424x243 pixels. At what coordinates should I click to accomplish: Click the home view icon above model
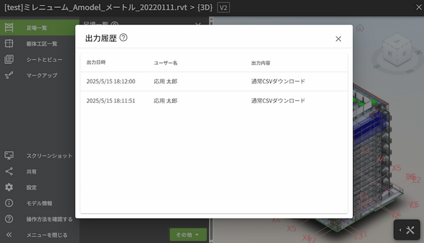tap(360, 28)
